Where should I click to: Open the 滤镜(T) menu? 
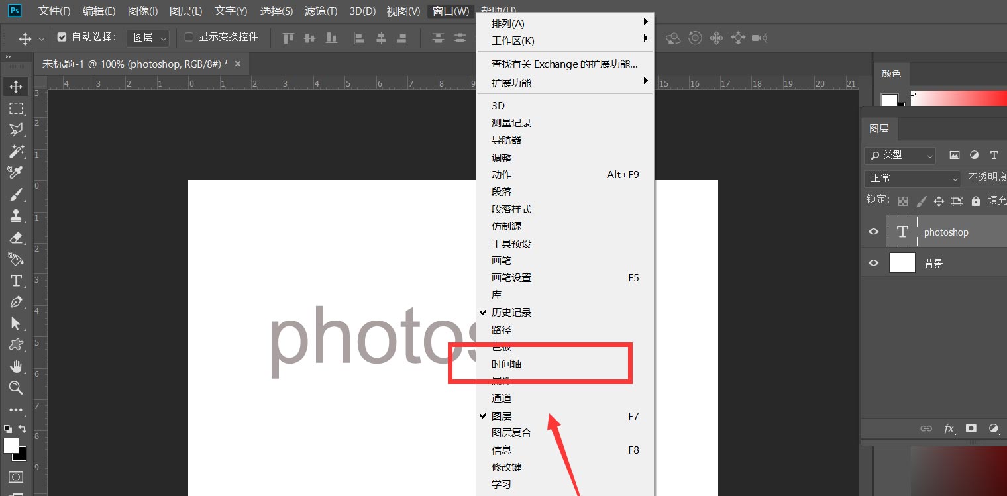(321, 11)
